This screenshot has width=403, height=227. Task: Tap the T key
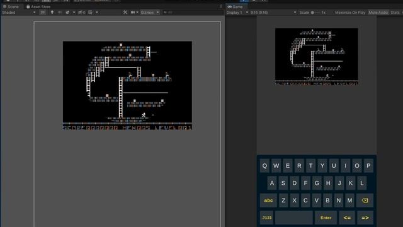coord(310,166)
